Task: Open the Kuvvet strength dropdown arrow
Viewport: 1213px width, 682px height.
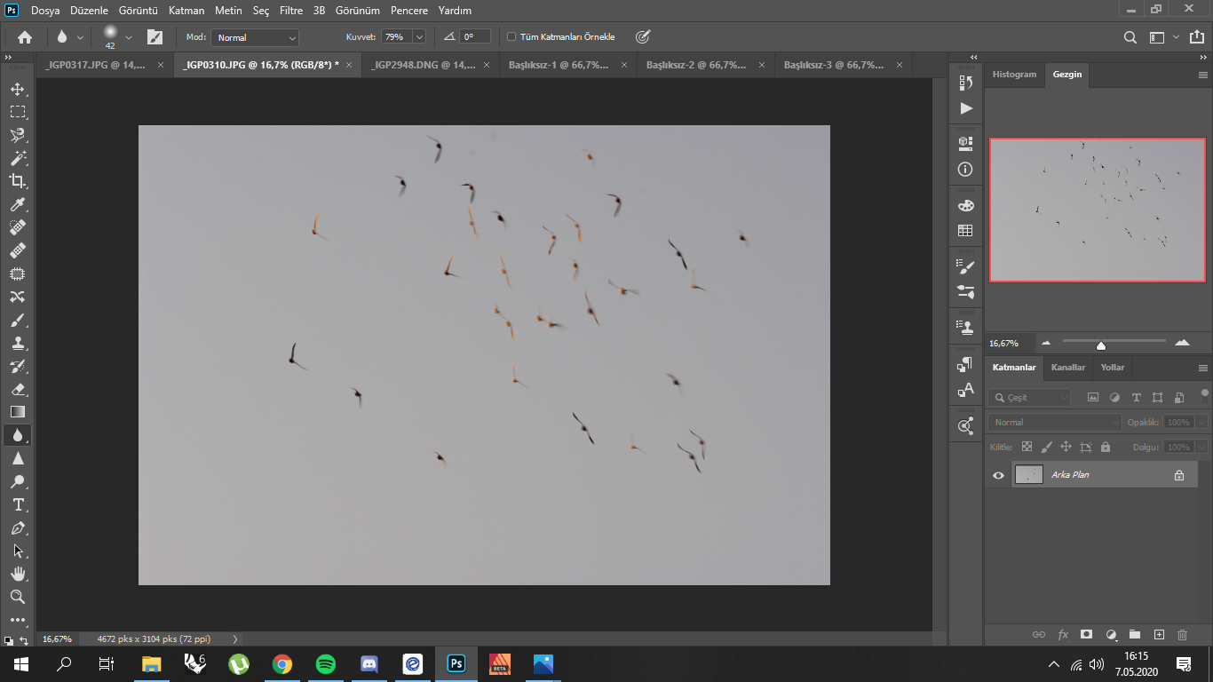Action: point(419,37)
